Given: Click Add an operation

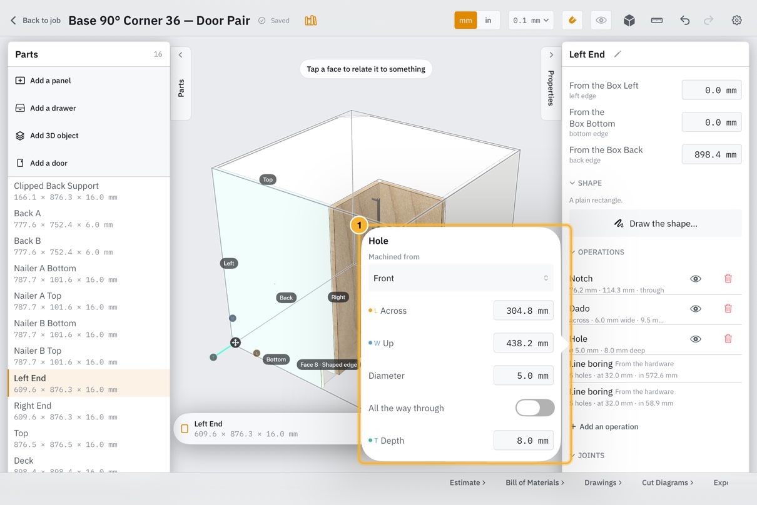Looking at the screenshot, I should pyautogui.click(x=604, y=427).
